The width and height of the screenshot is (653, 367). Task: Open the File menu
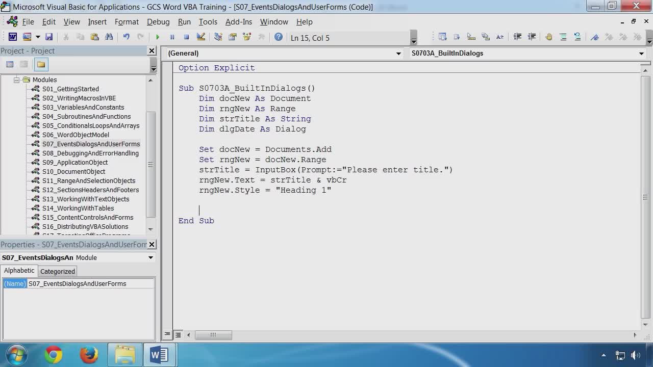[x=28, y=22]
